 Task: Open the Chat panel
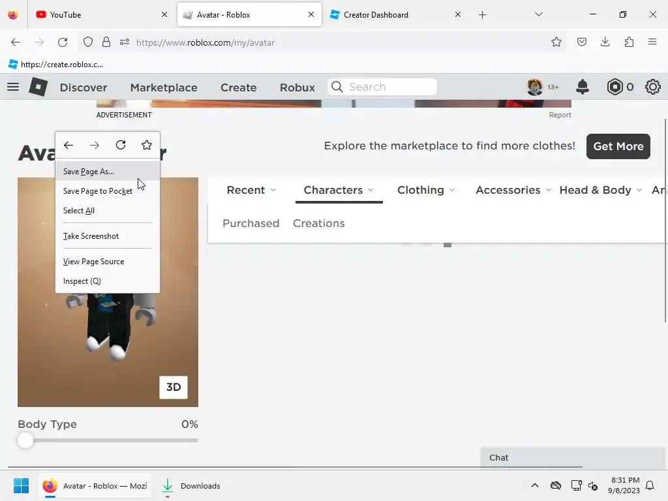coord(572,457)
